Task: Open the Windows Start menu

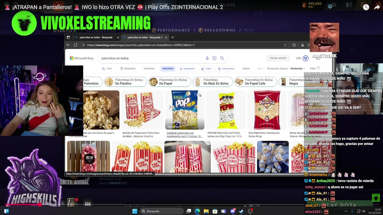Action: (135, 211)
